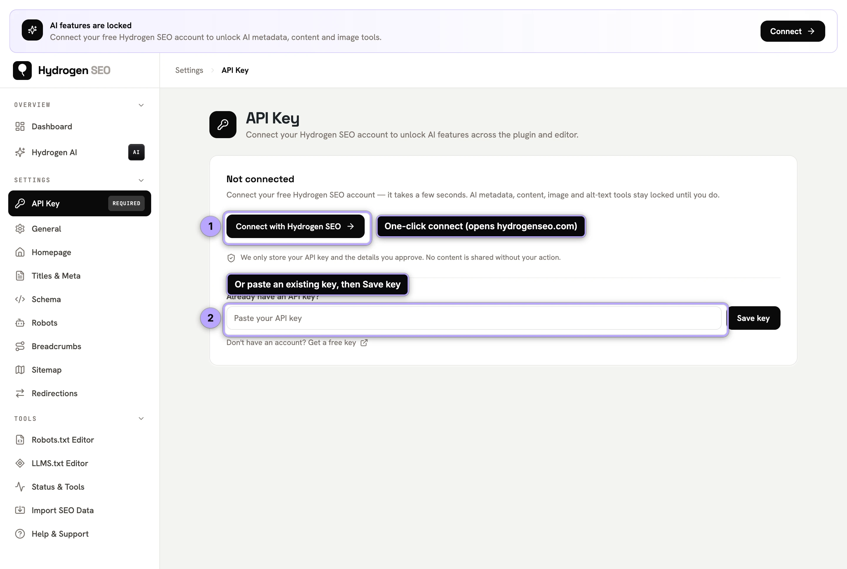Click the Robots bot icon

point(20,323)
